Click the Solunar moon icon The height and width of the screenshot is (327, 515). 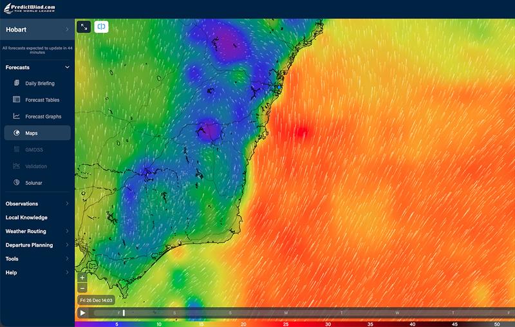[x=17, y=182]
